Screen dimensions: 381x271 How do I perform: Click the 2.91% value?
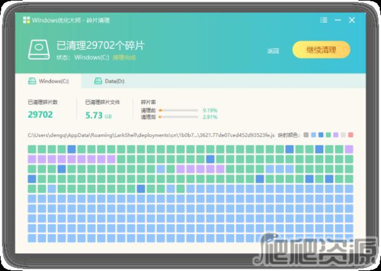(210, 117)
